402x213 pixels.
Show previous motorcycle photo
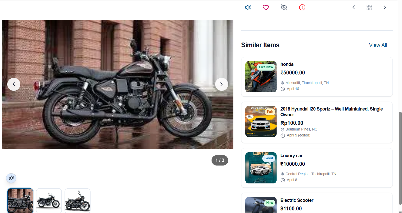14,84
